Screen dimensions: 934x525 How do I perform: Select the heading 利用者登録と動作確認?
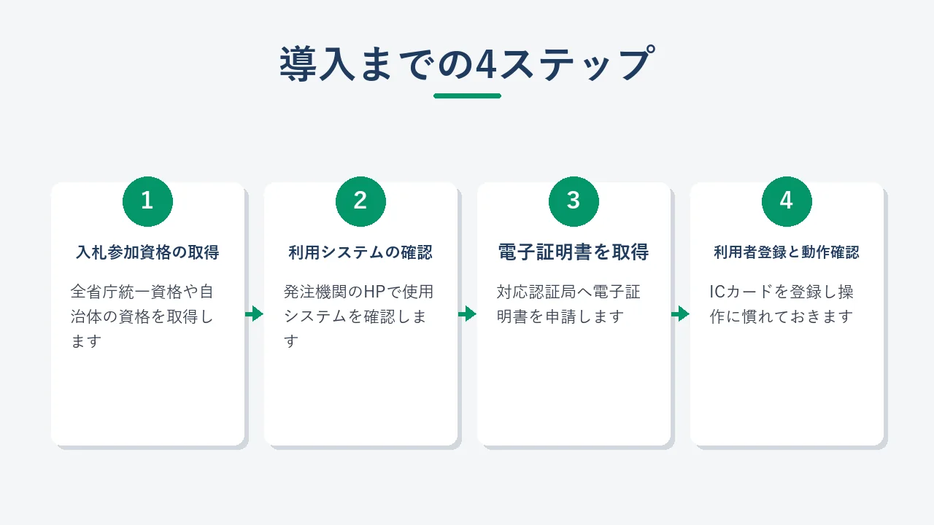(787, 252)
